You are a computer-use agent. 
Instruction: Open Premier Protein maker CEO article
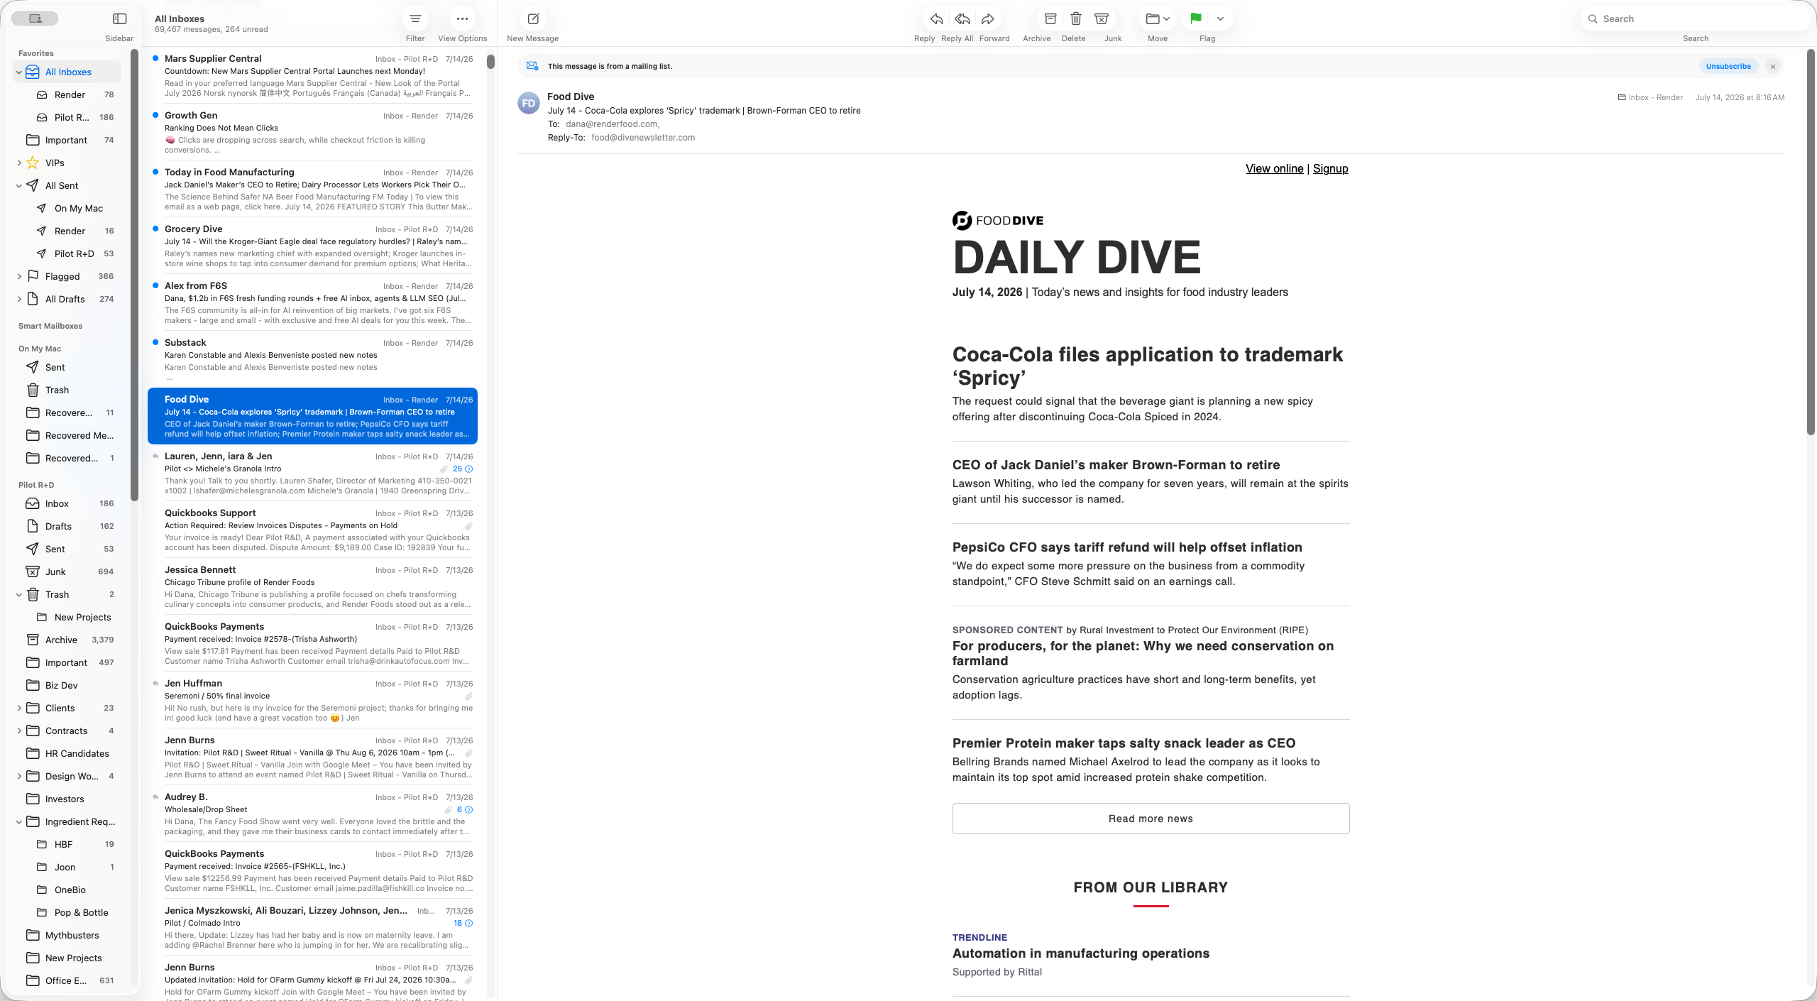(x=1124, y=743)
